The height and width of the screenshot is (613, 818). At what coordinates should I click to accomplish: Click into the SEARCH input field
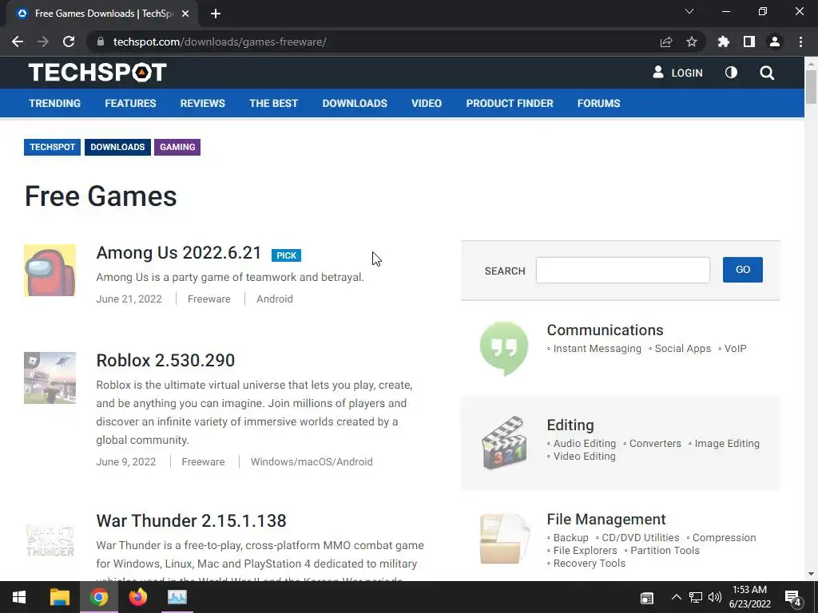[x=623, y=270]
